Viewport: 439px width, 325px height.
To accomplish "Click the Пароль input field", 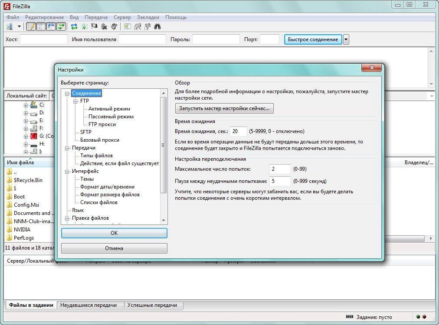I will 216,39.
